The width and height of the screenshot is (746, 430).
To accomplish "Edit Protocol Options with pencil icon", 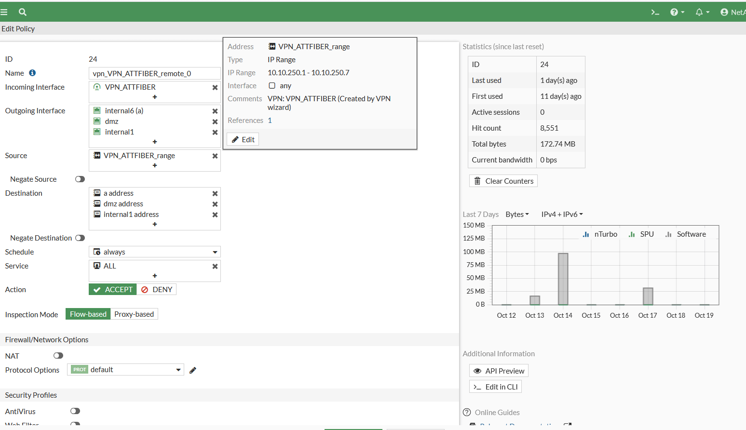I will (x=193, y=370).
